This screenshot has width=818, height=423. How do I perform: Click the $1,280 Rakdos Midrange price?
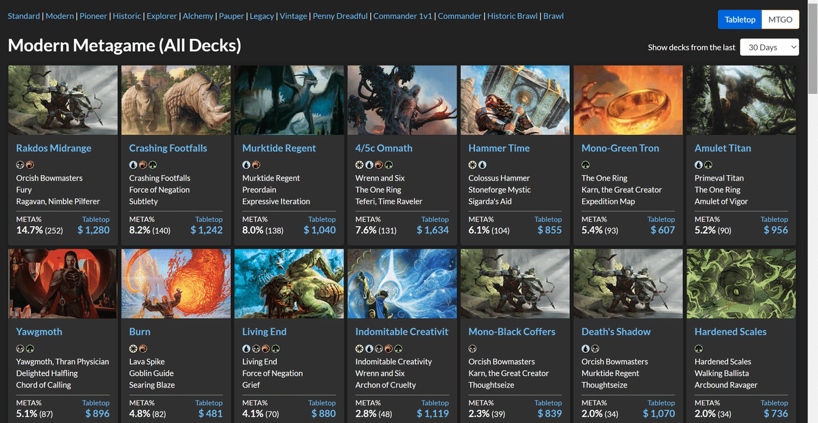93,230
